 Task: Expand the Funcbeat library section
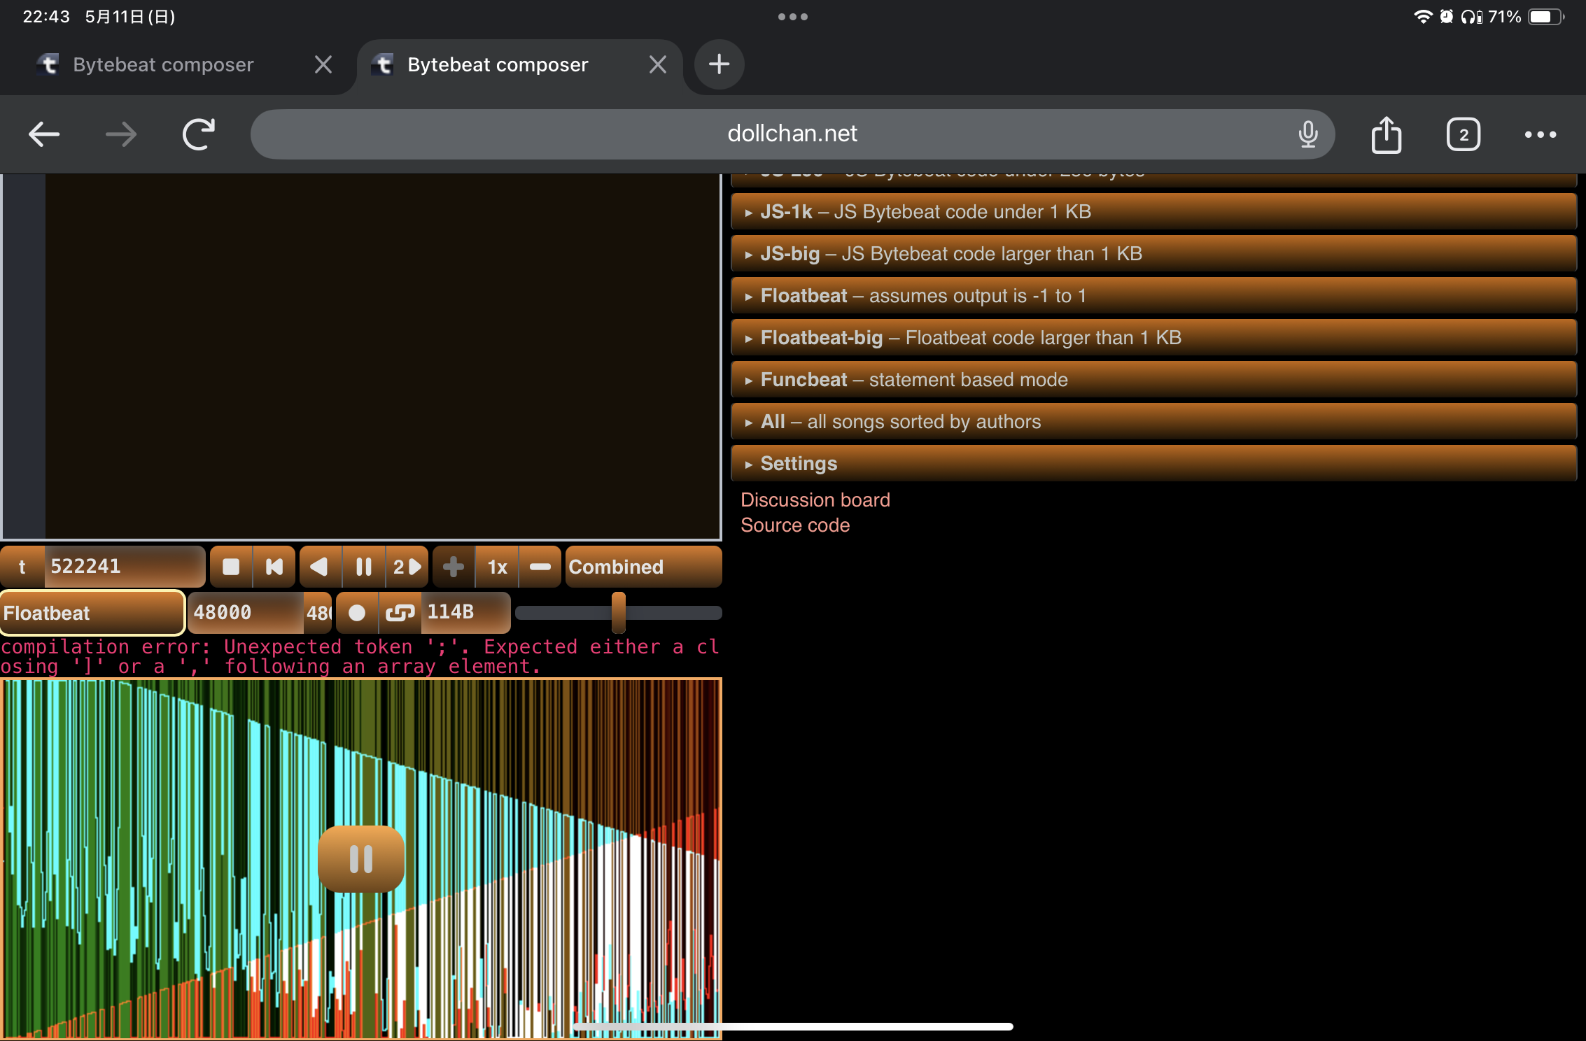pos(1153,379)
